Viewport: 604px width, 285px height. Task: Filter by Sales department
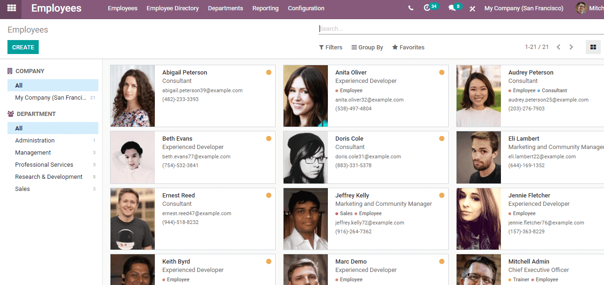(x=53, y=189)
